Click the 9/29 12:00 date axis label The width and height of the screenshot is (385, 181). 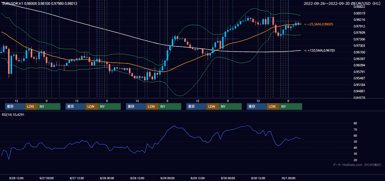pyautogui.click(x=198, y=178)
